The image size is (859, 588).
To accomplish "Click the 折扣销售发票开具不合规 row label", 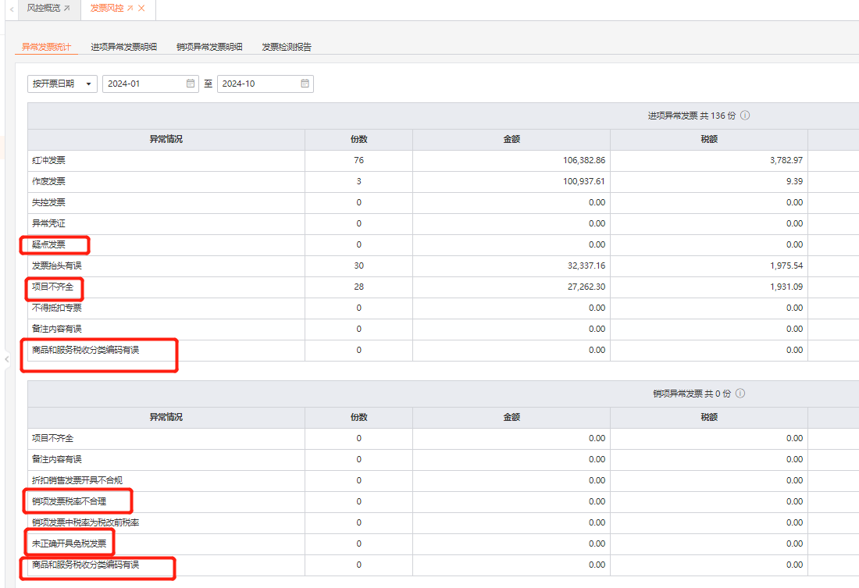I will tap(77, 480).
